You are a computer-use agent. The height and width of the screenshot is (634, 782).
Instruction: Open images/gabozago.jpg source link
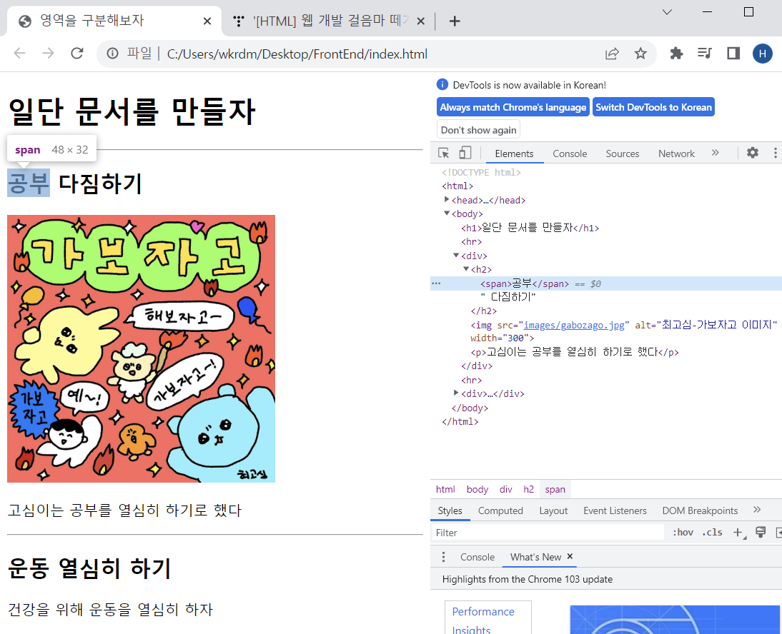click(x=573, y=326)
